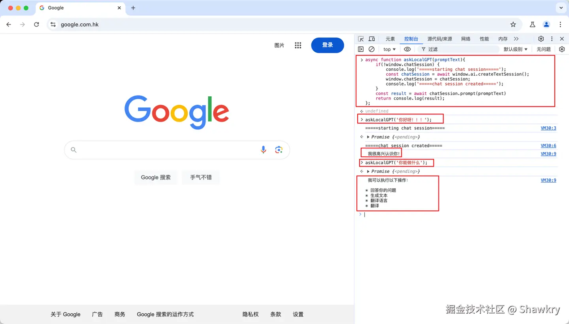This screenshot has height=324, width=569.
Task: Open the 默认级别 log level dropdown
Action: (516, 49)
